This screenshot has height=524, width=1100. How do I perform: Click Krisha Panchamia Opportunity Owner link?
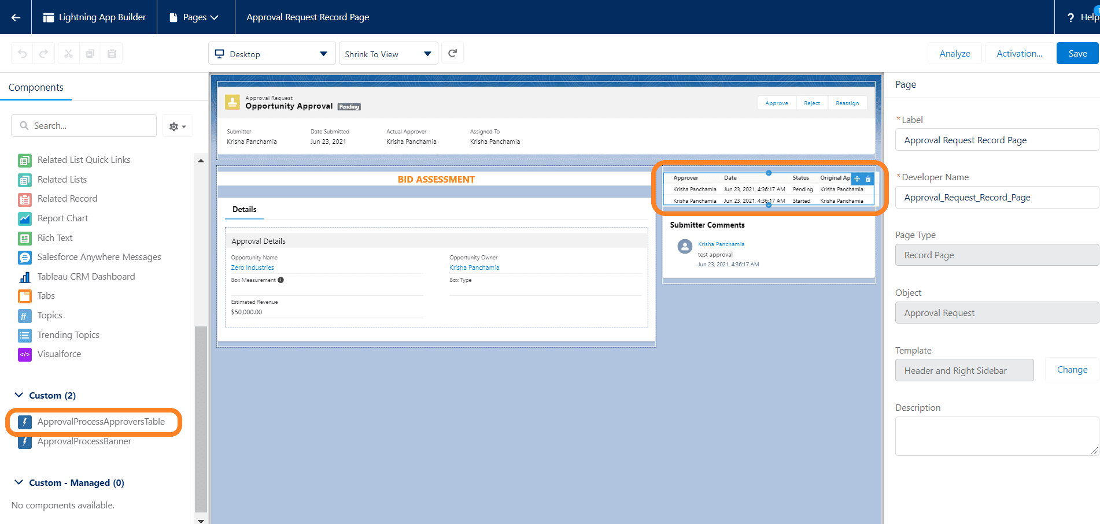474,267
